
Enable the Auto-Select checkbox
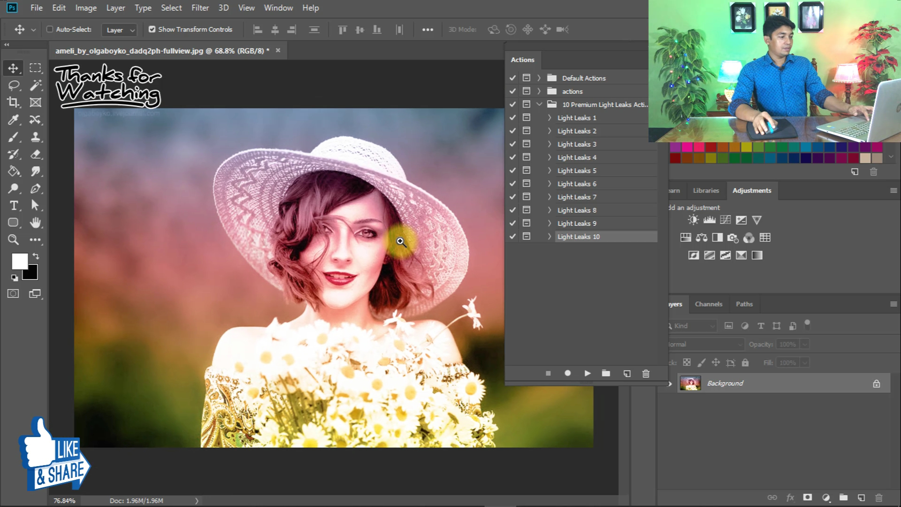pos(50,29)
